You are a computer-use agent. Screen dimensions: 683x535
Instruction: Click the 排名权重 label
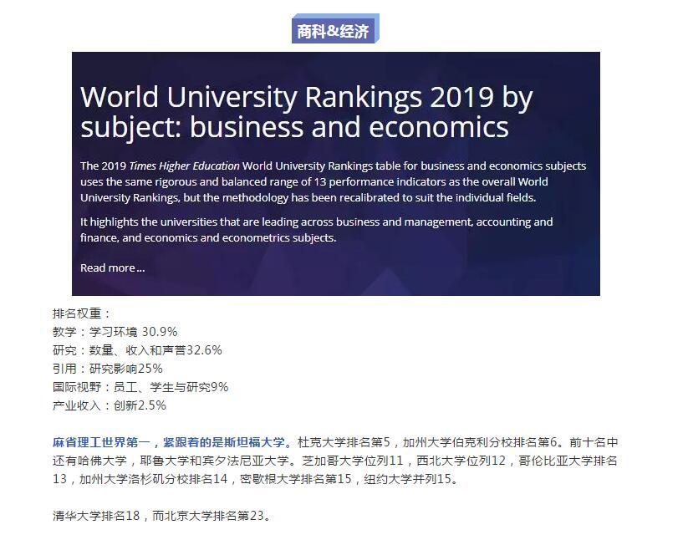(x=81, y=313)
